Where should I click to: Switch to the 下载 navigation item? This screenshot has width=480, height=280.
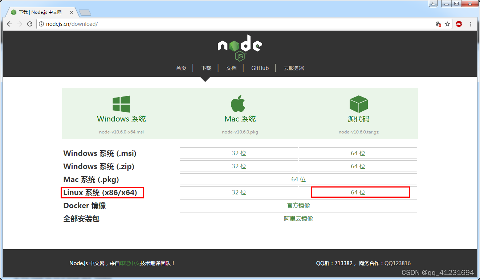click(206, 68)
